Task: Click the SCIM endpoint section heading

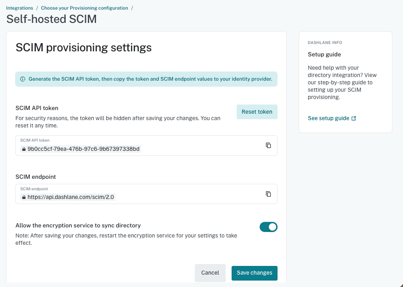Action: pos(36,177)
